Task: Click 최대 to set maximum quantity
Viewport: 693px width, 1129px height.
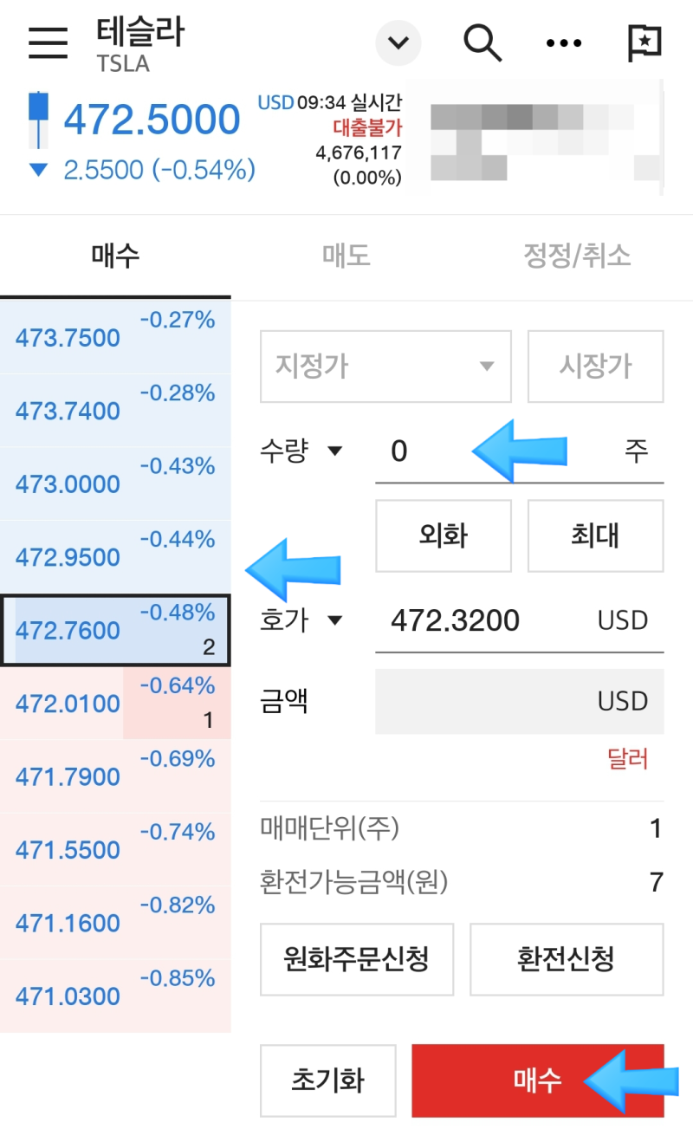Action: click(x=595, y=535)
